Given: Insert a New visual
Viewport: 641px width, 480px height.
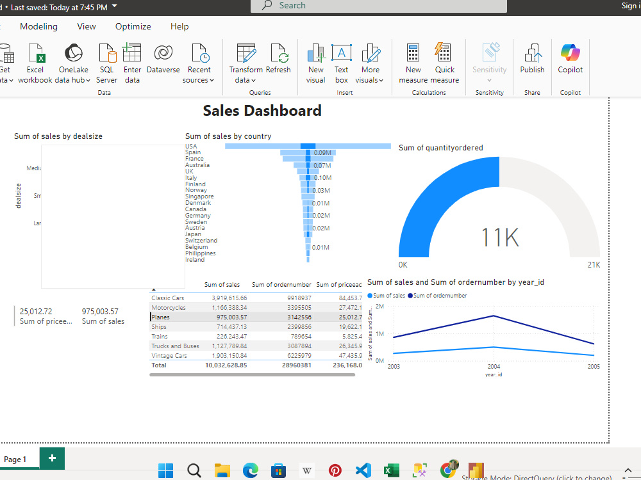Looking at the screenshot, I should pyautogui.click(x=315, y=63).
